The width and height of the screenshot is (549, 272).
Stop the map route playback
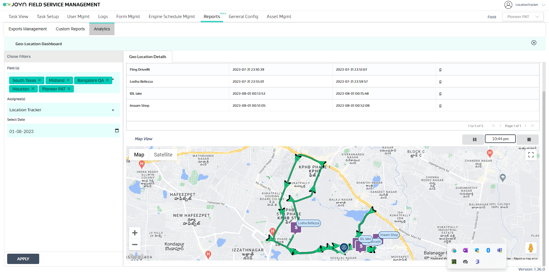click(529, 139)
